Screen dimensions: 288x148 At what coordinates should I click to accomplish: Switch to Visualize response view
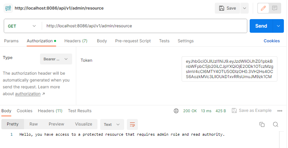pos(83,124)
